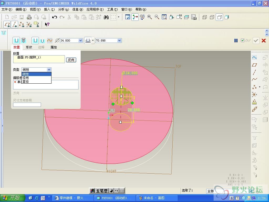Open the 编辑 menu
Viewport: 269px width, 202px height.
click(x=21, y=9)
